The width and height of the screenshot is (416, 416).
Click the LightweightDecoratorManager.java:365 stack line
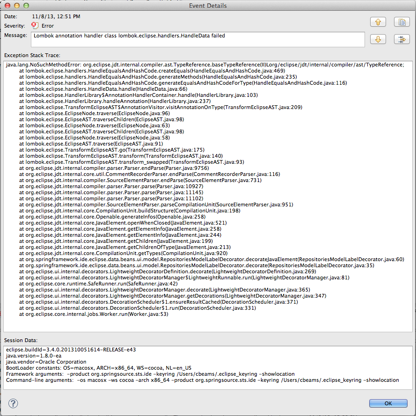point(165,290)
